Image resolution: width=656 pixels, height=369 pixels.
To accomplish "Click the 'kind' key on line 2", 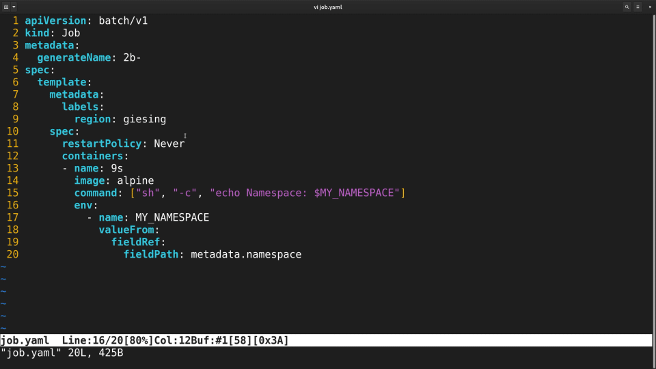I will (37, 33).
